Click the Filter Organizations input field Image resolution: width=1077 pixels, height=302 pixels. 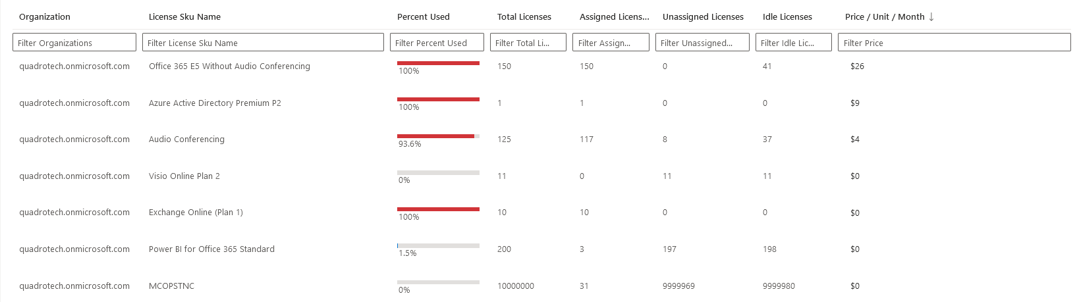(x=74, y=43)
